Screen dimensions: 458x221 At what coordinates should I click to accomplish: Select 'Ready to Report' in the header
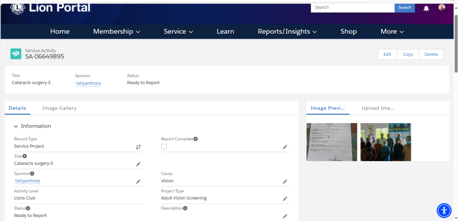[144, 83]
